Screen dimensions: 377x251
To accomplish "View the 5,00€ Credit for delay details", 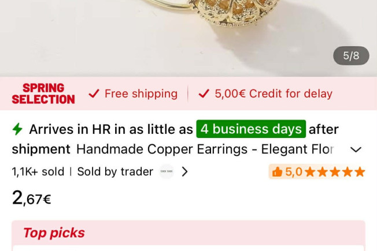I will (273, 93).
